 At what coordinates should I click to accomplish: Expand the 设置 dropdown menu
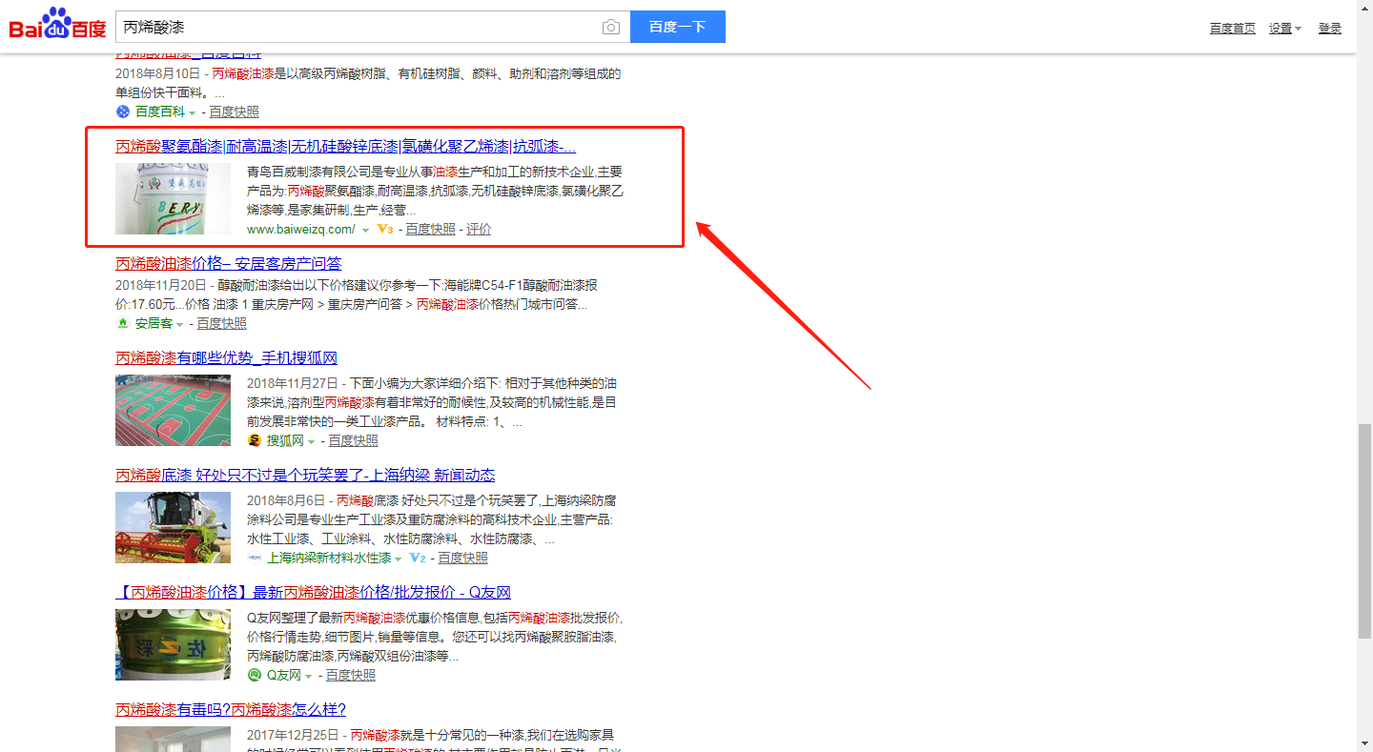[1285, 29]
